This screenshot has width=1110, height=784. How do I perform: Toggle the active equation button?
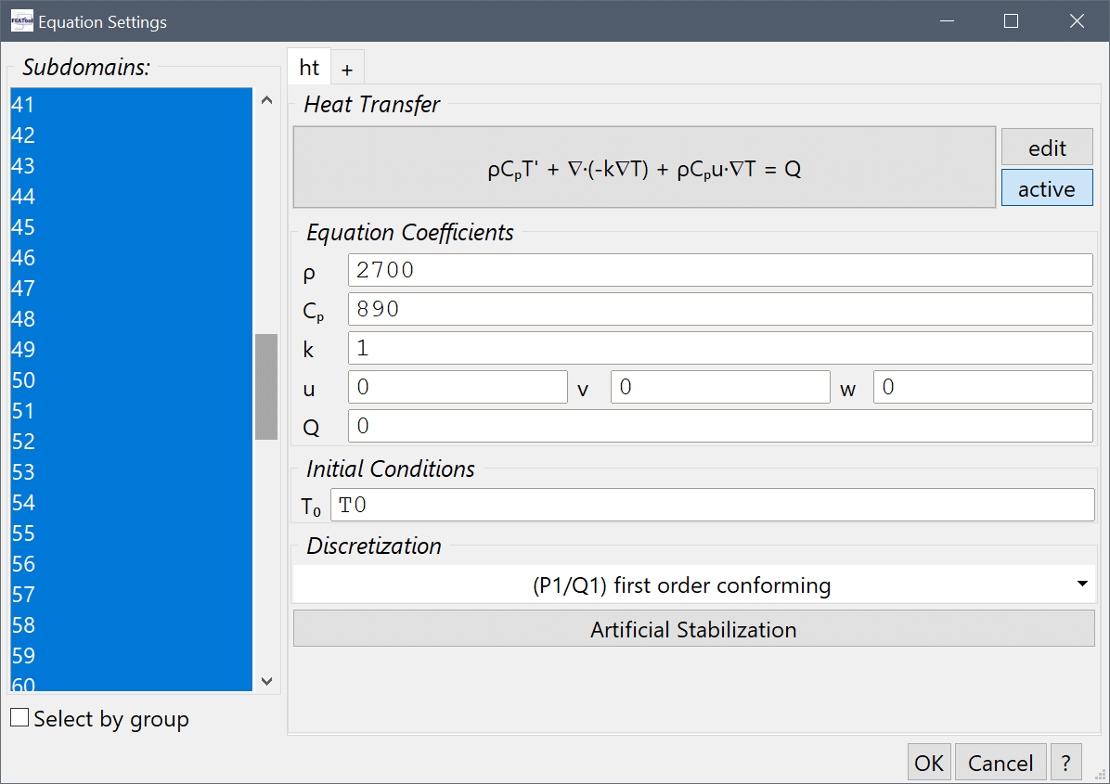(x=1046, y=188)
